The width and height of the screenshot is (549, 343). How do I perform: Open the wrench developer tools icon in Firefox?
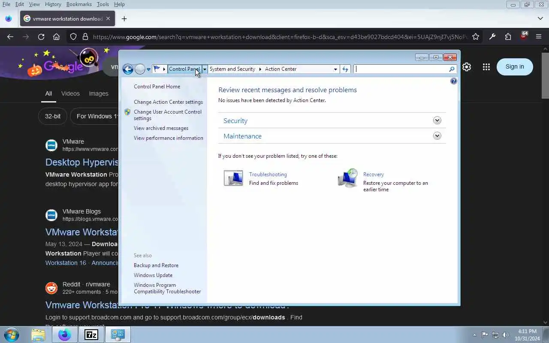click(493, 37)
